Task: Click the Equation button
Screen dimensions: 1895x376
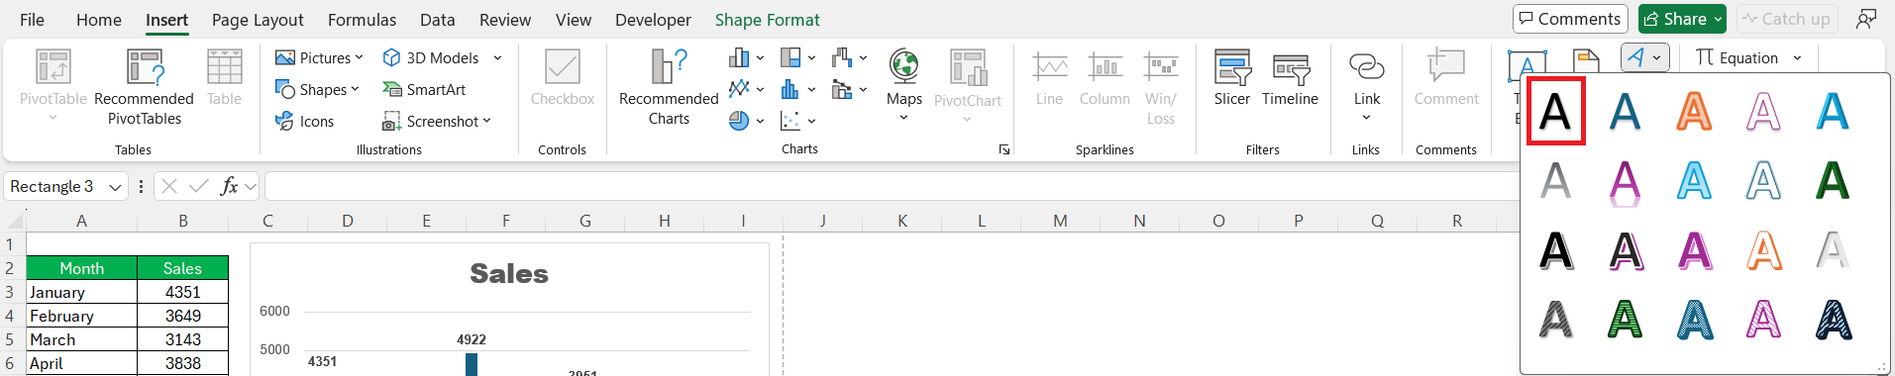Action: coord(1737,57)
